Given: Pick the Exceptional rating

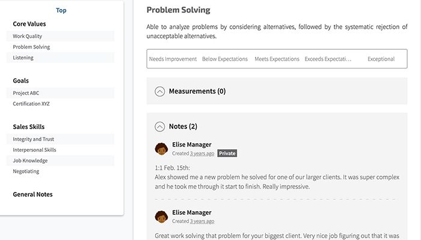Looking at the screenshot, I should pos(381,59).
